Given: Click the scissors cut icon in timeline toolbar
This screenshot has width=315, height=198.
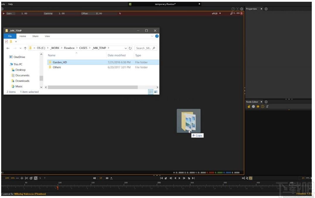Looking at the screenshot, I should [x=27, y=178].
